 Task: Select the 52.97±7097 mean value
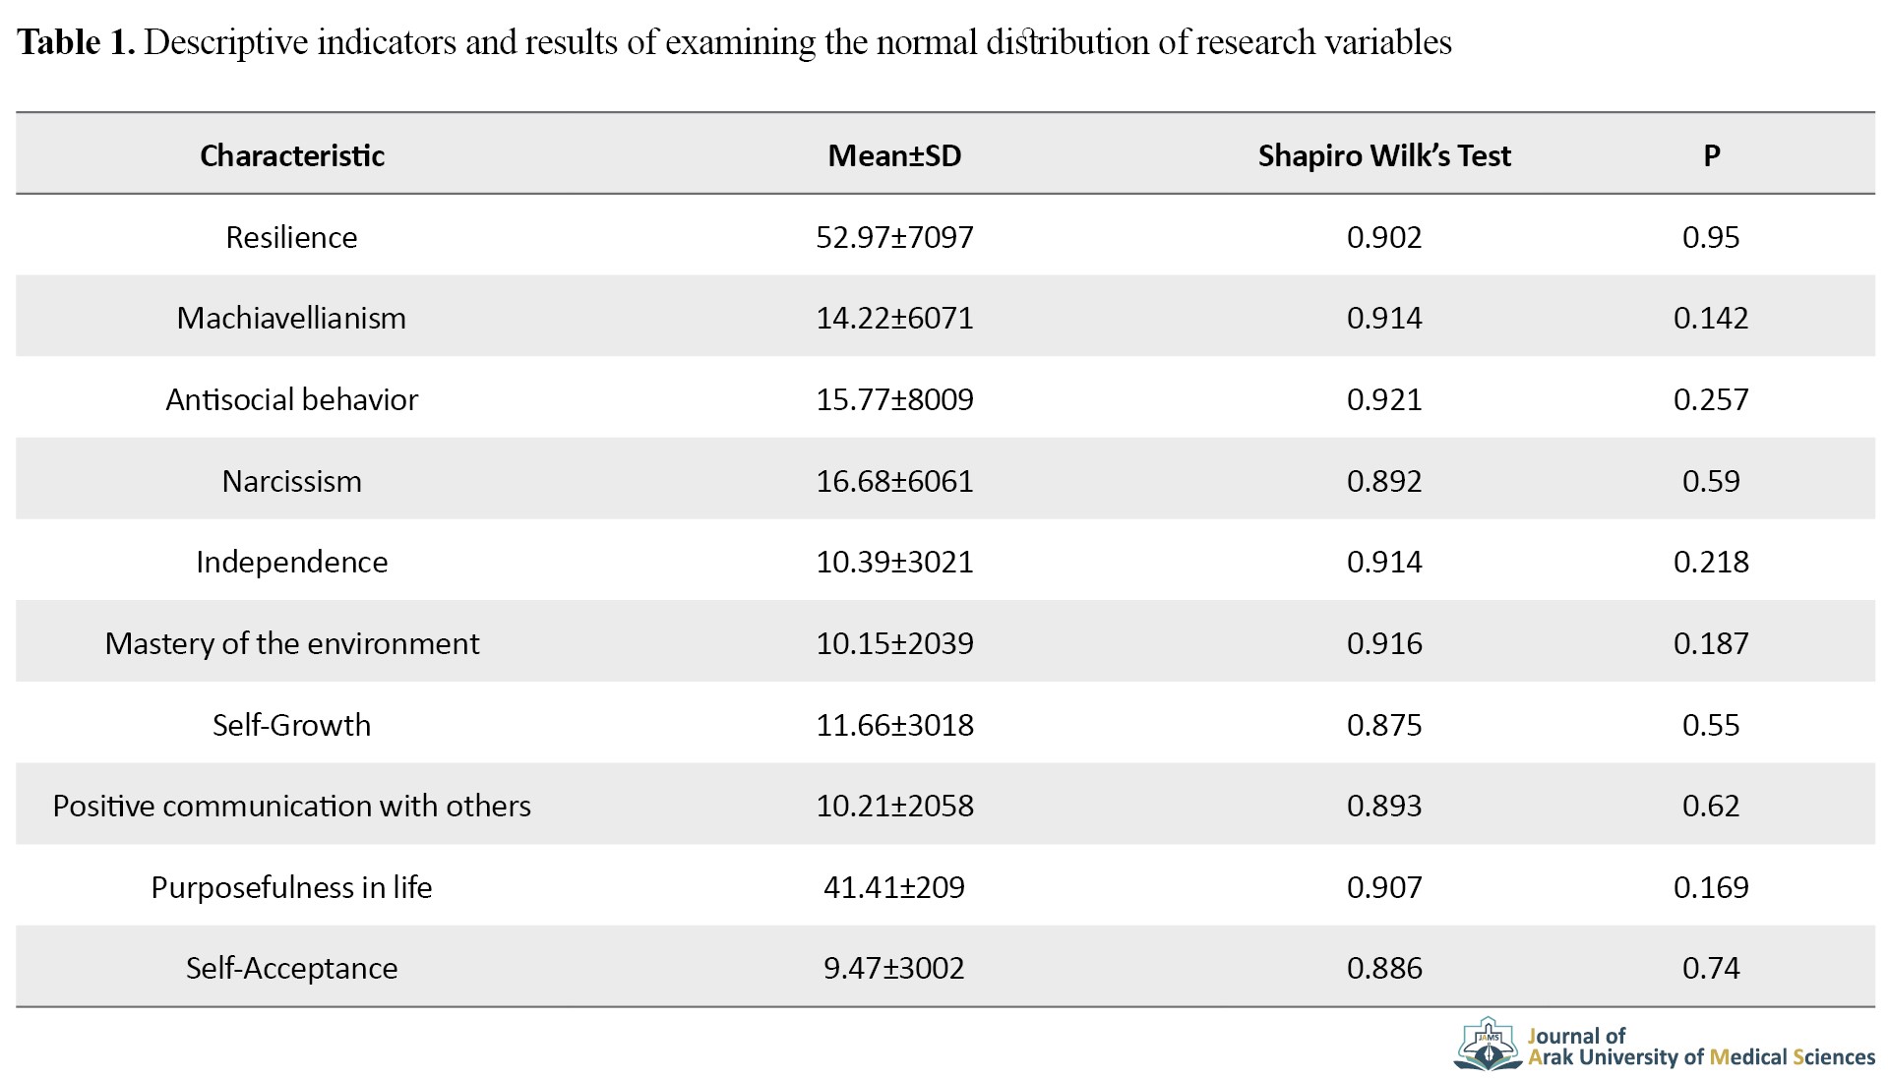coord(894,237)
